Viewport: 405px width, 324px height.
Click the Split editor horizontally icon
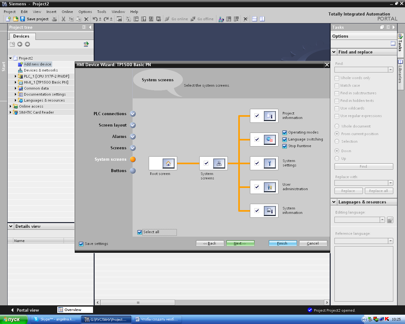[255, 19]
